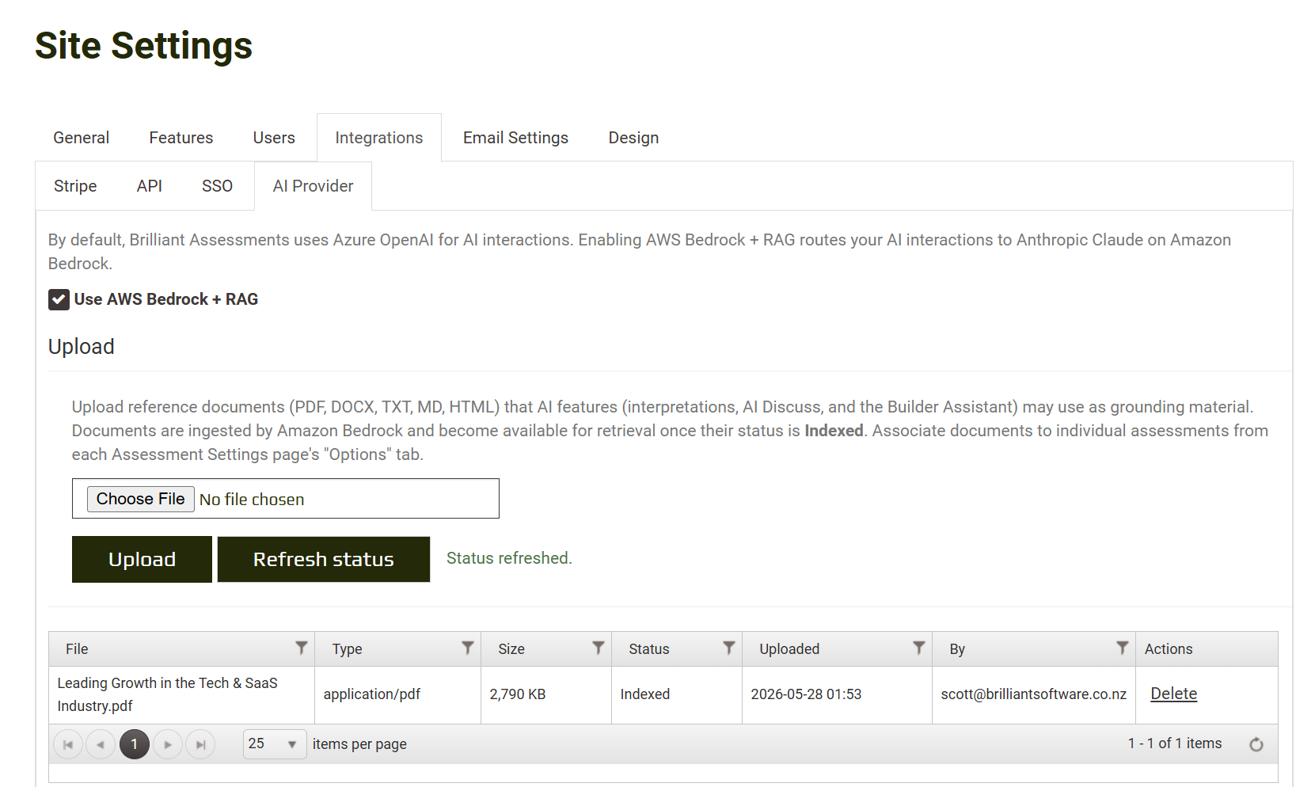Go to previous page of grid
The height and width of the screenshot is (787, 1296).
click(x=101, y=744)
